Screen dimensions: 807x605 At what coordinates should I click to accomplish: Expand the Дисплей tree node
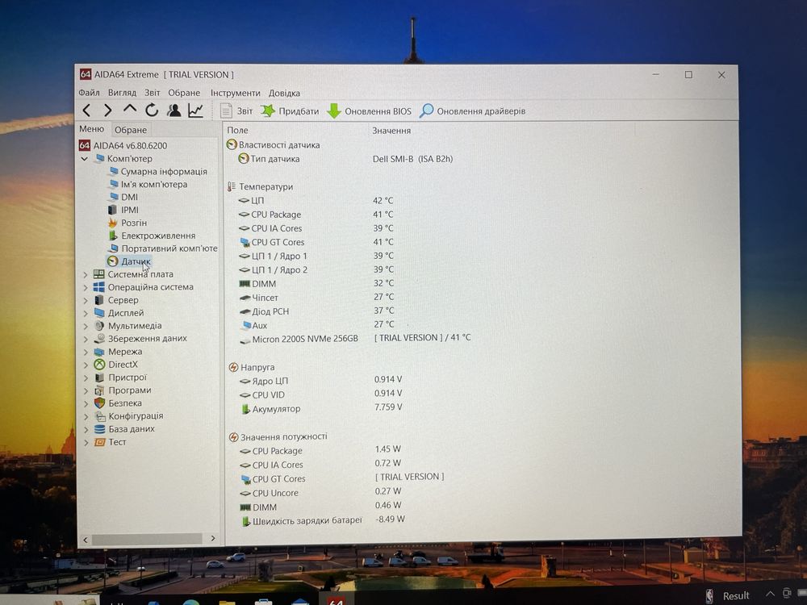point(86,313)
